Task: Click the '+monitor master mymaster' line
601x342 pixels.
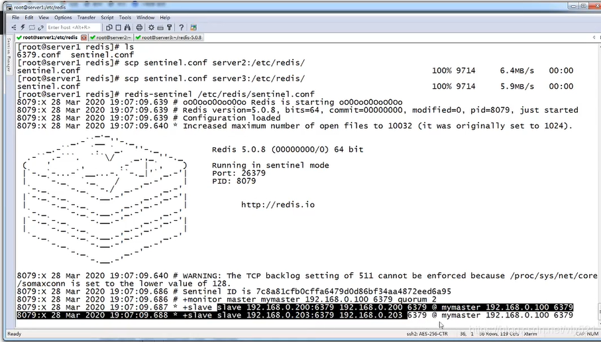Action: (x=227, y=300)
